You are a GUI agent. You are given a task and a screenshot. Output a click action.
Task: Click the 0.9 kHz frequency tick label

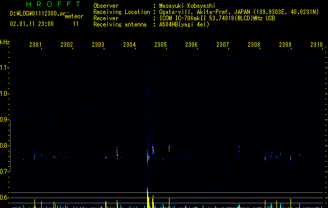pyautogui.click(x=4, y=120)
